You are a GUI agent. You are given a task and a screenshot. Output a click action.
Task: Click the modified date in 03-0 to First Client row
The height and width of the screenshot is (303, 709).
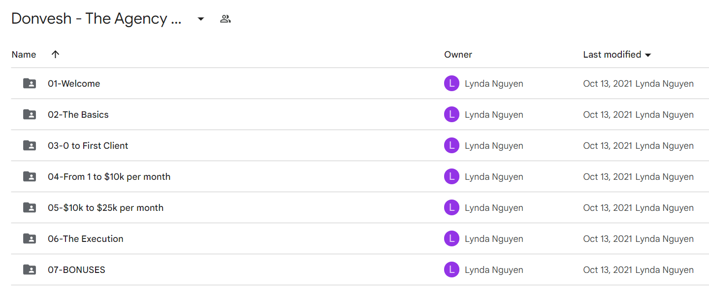pyautogui.click(x=608, y=146)
